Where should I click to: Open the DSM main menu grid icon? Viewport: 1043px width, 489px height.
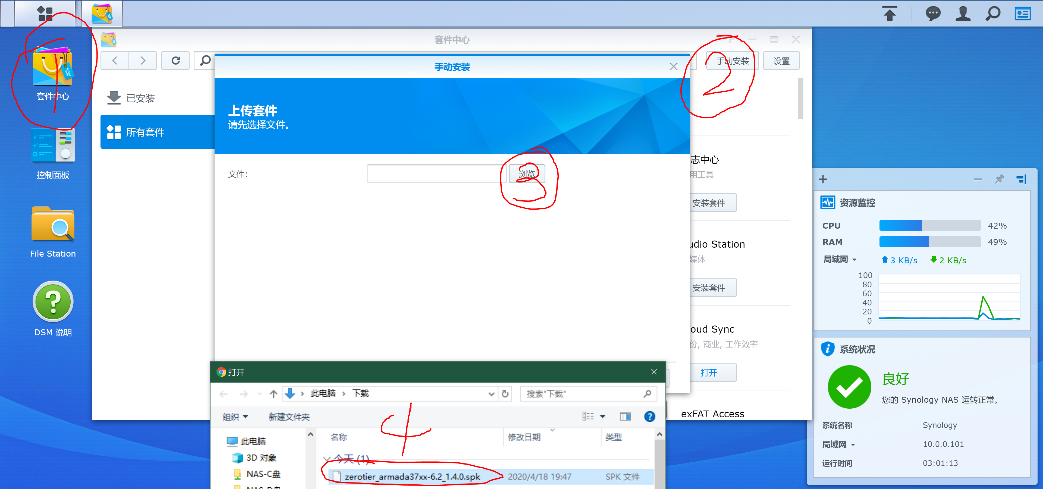point(45,13)
